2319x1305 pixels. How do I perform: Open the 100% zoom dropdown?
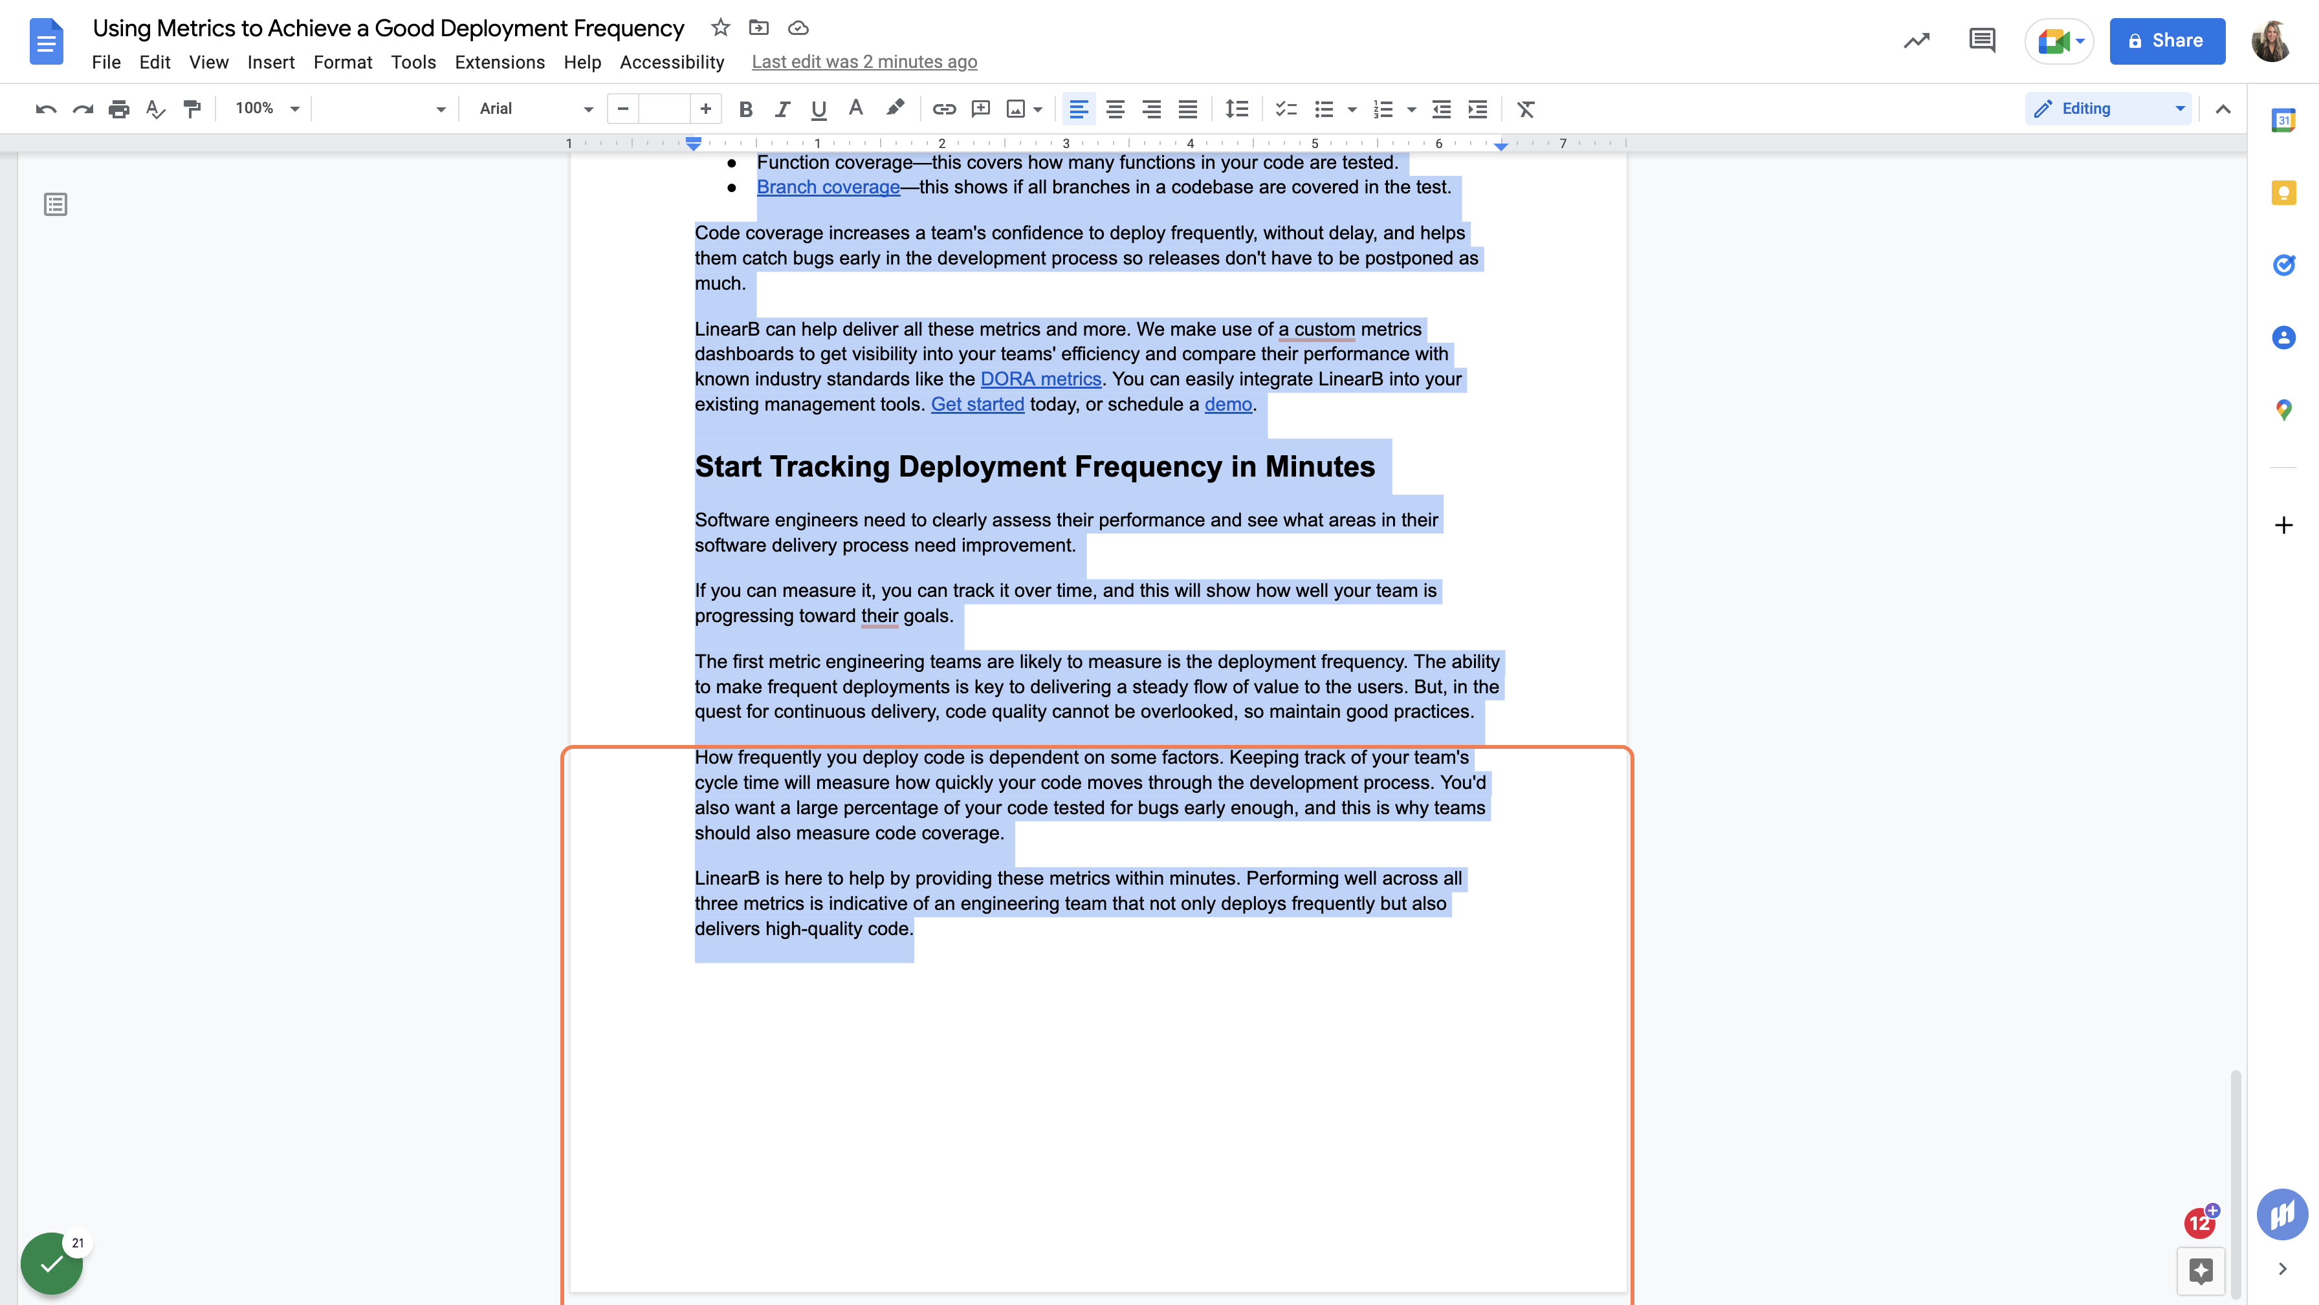[267, 109]
